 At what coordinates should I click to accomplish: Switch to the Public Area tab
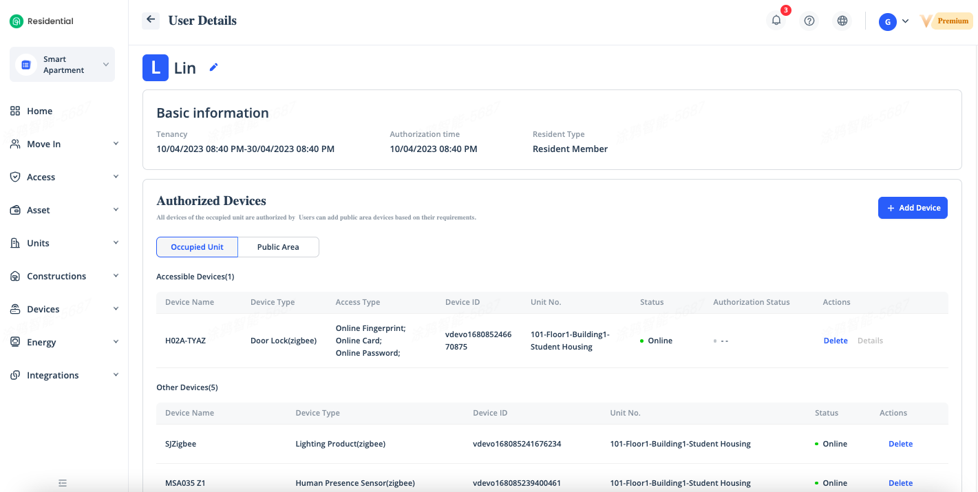point(278,247)
